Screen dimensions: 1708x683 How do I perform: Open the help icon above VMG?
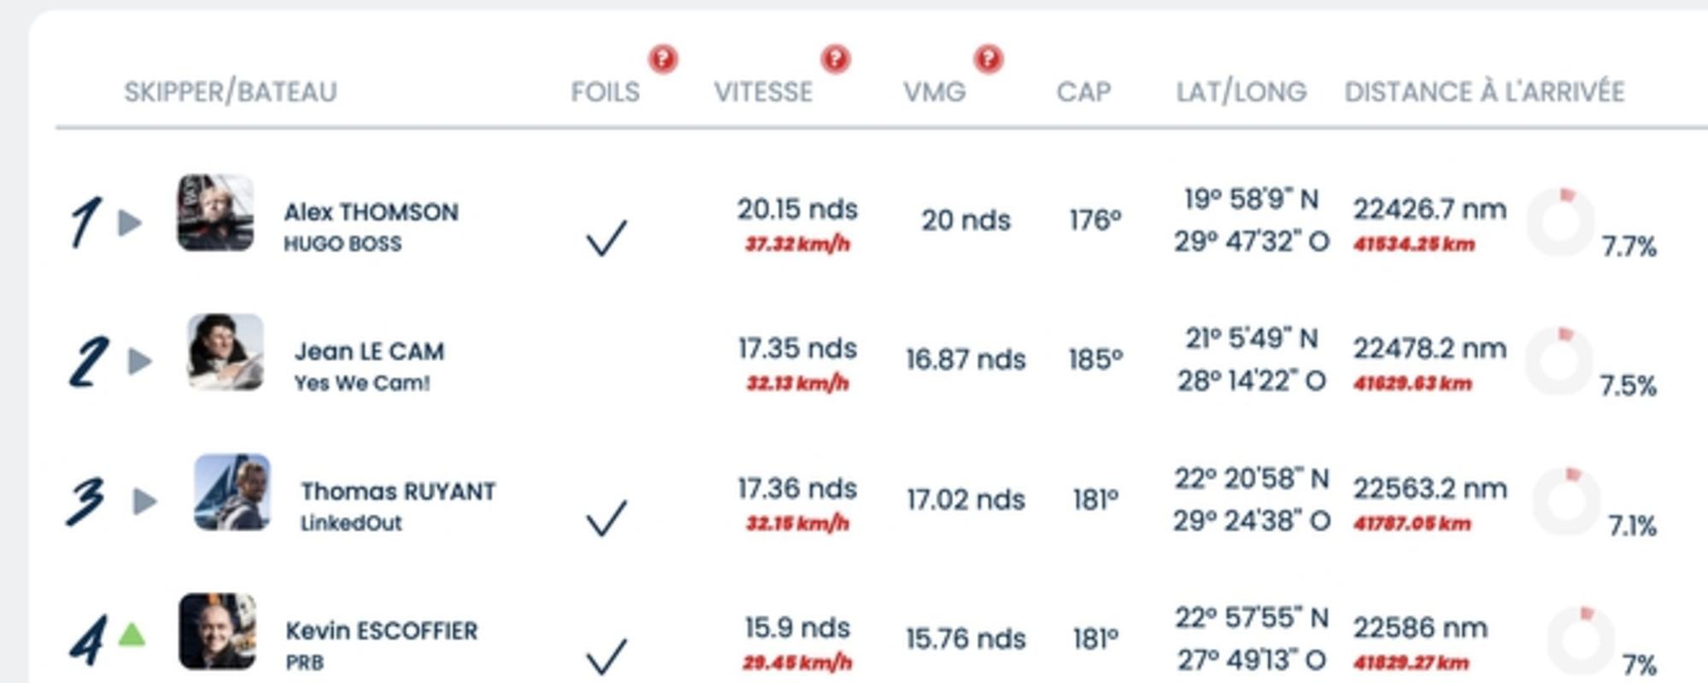pos(988,59)
